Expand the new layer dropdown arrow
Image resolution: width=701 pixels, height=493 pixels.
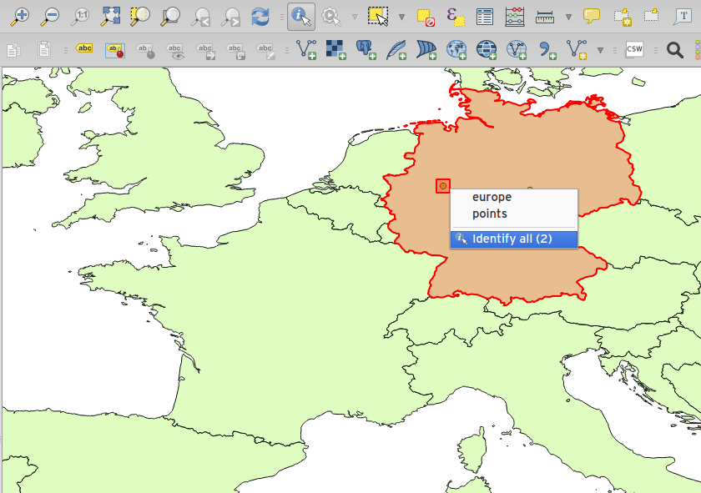tap(599, 50)
